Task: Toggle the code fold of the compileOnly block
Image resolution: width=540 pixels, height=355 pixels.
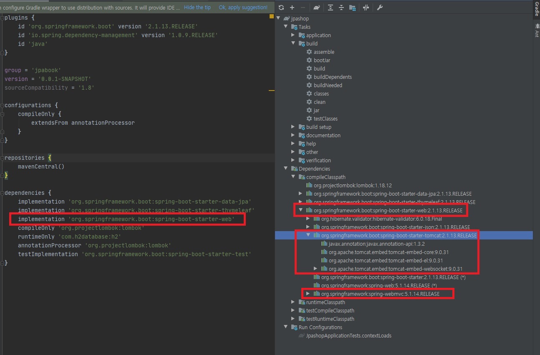Action: (x=2, y=114)
